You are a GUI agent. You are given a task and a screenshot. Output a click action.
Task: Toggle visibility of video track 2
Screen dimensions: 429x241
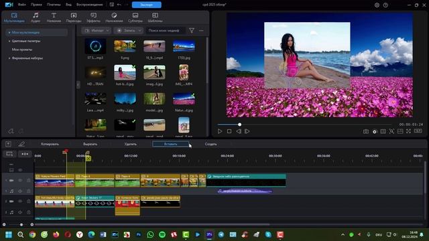coord(20,201)
